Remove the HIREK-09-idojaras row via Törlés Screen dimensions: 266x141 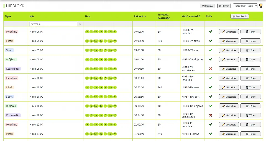[250, 60]
